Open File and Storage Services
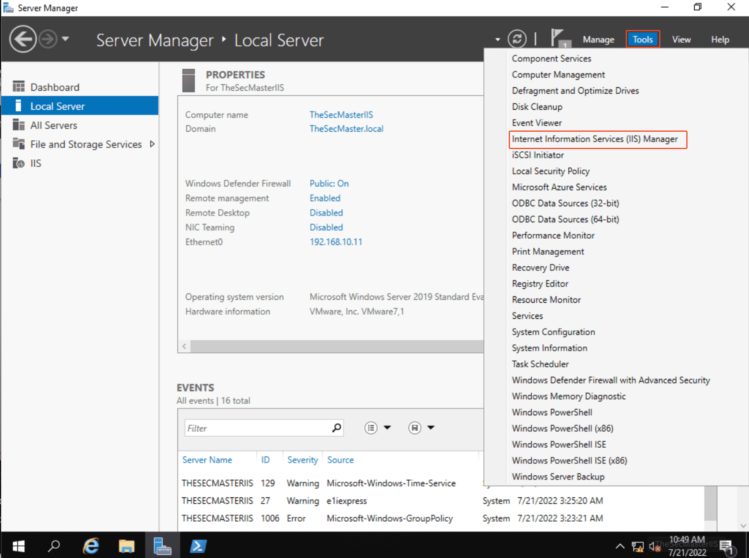 86,144
